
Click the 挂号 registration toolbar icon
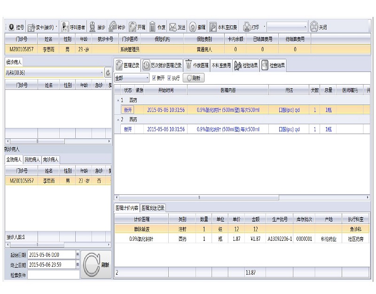tap(11, 27)
